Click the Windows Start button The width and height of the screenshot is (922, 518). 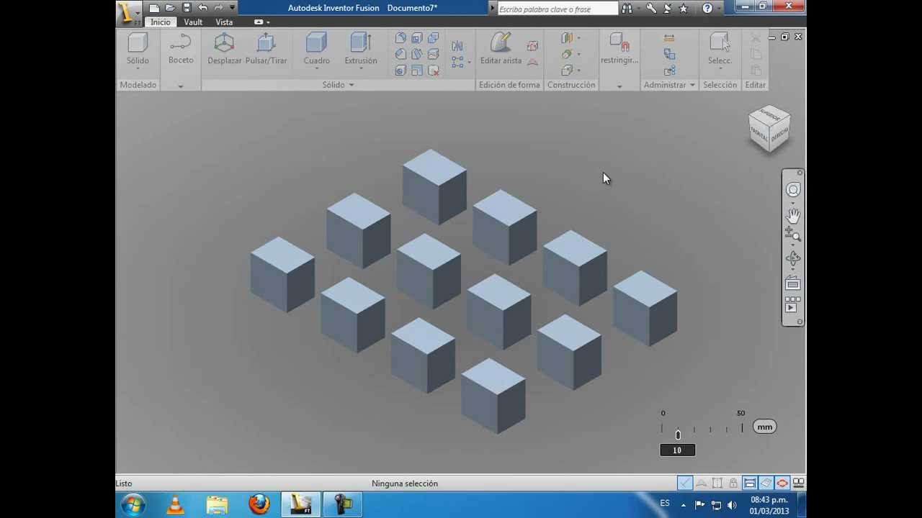tap(133, 504)
